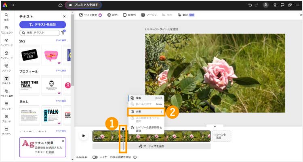Open the text filter funnel icon
The width and height of the screenshot is (303, 162).
click(x=63, y=32)
